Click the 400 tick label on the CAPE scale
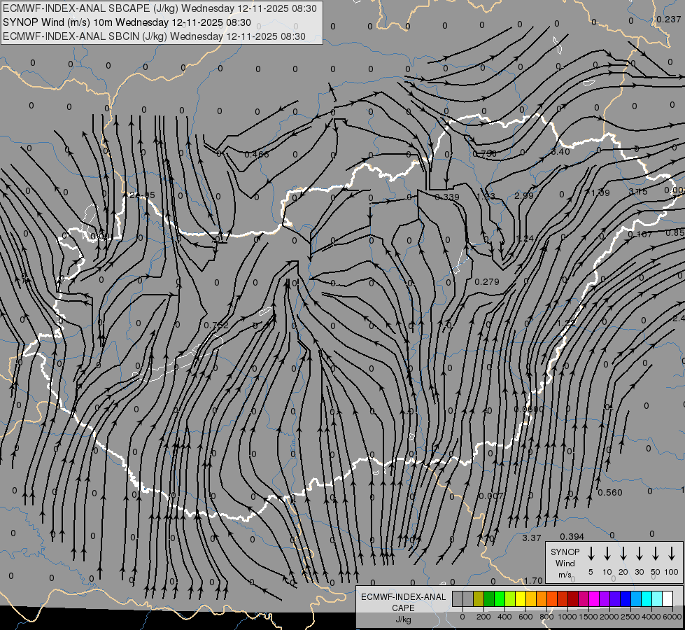685x630 pixels. click(x=504, y=617)
